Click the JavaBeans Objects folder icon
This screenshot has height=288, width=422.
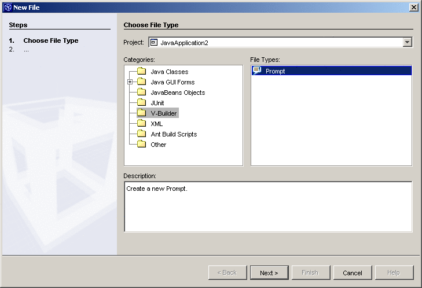click(x=141, y=93)
